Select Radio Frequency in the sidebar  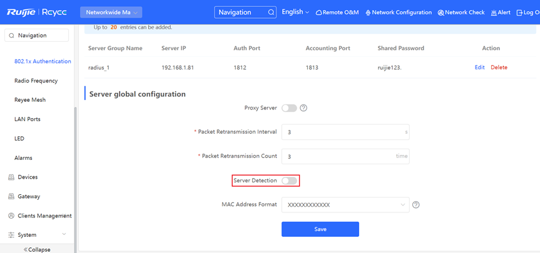tap(36, 81)
